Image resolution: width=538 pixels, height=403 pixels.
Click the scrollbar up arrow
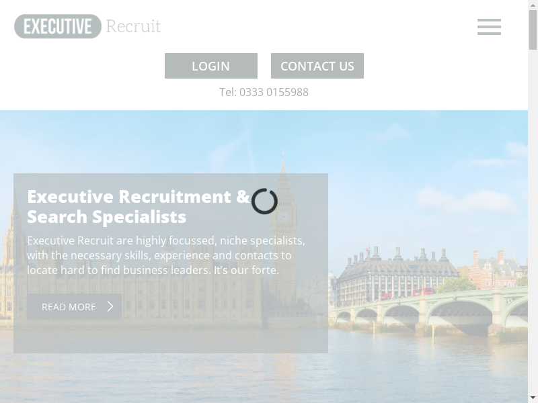pos(533,4)
